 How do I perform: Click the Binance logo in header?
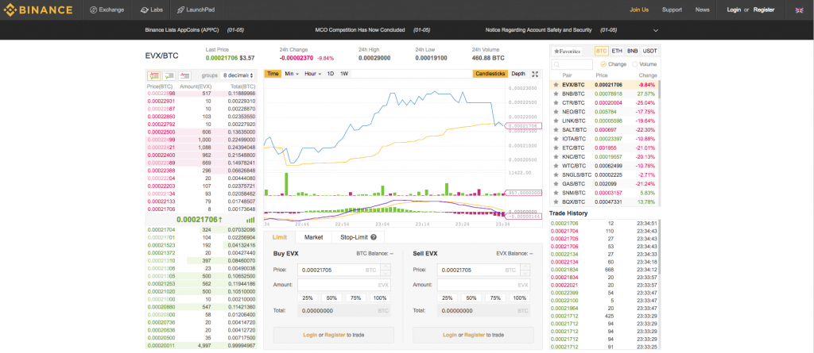[x=40, y=10]
